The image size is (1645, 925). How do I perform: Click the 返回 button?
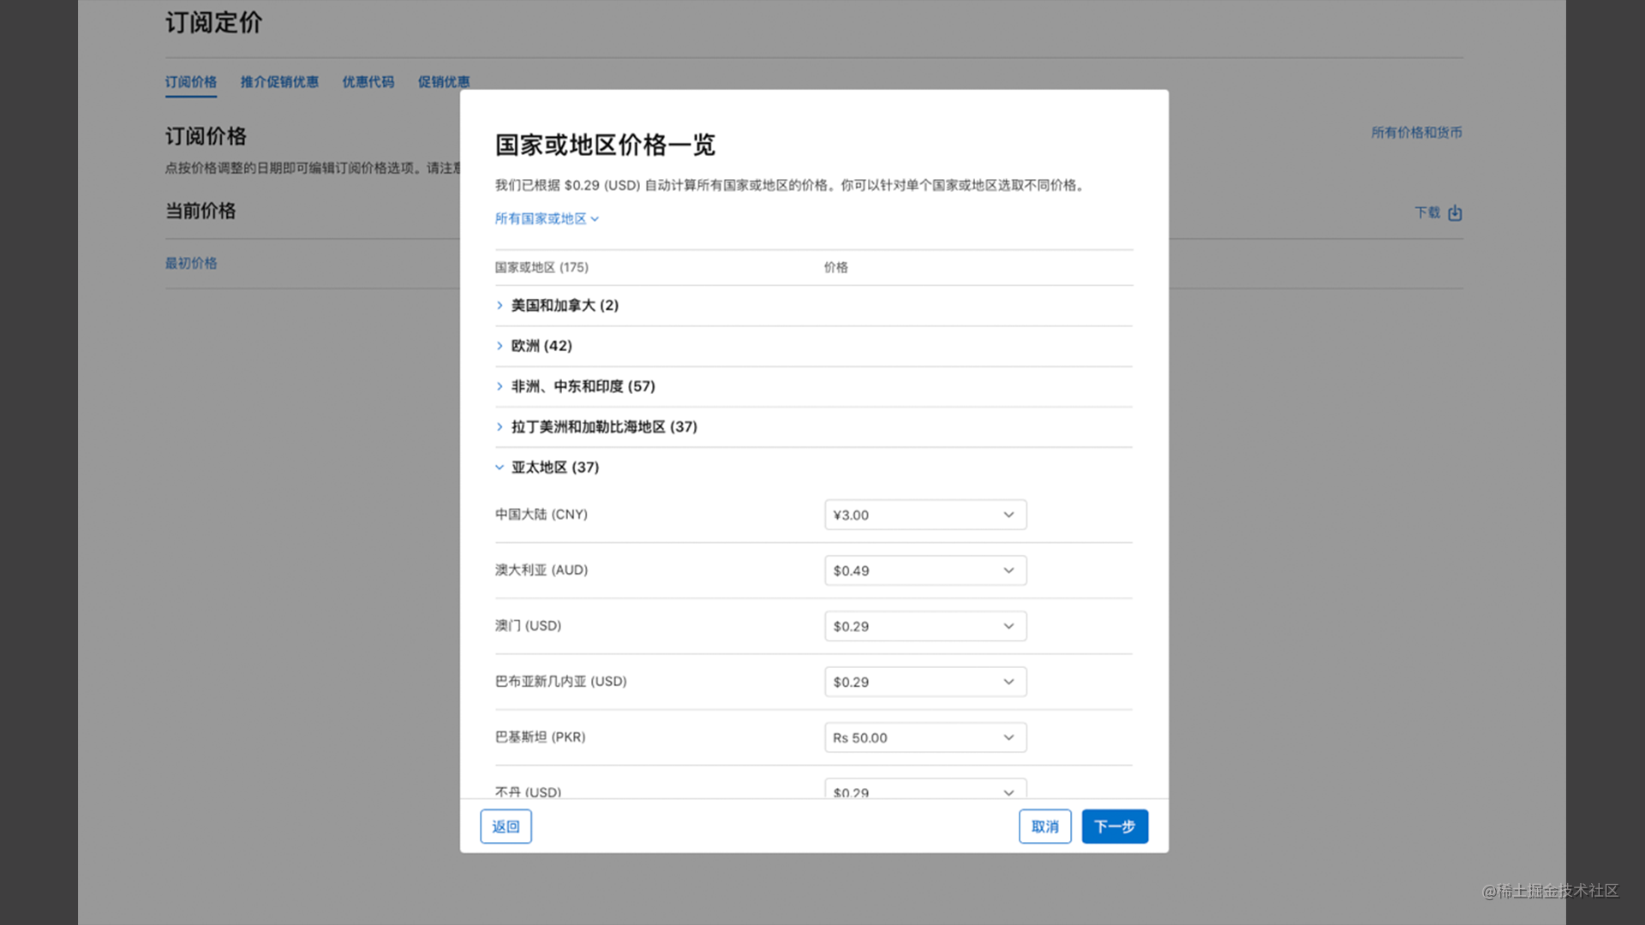pyautogui.click(x=505, y=827)
